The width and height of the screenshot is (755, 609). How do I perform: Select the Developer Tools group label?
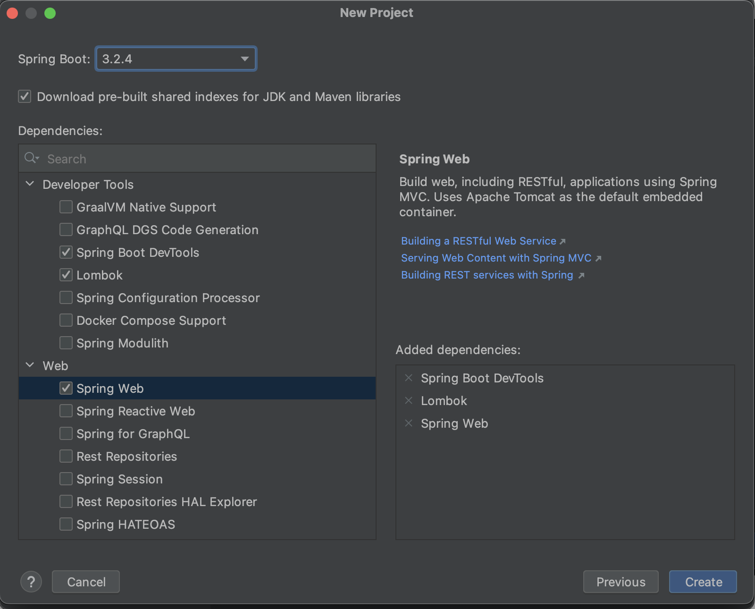[88, 185]
